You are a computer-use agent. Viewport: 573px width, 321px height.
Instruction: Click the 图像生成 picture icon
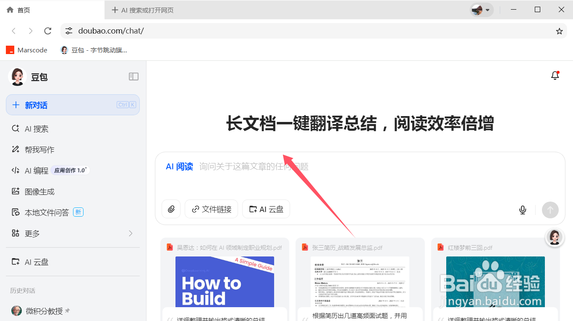click(16, 191)
